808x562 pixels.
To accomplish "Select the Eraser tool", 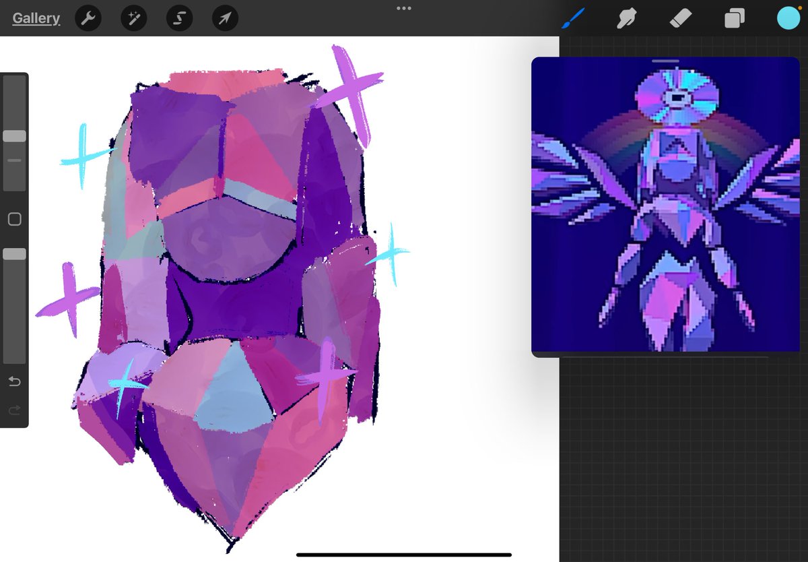I will point(681,18).
